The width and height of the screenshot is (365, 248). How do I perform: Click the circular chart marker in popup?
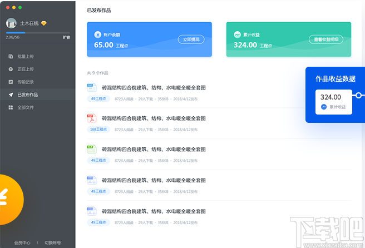[359, 95]
